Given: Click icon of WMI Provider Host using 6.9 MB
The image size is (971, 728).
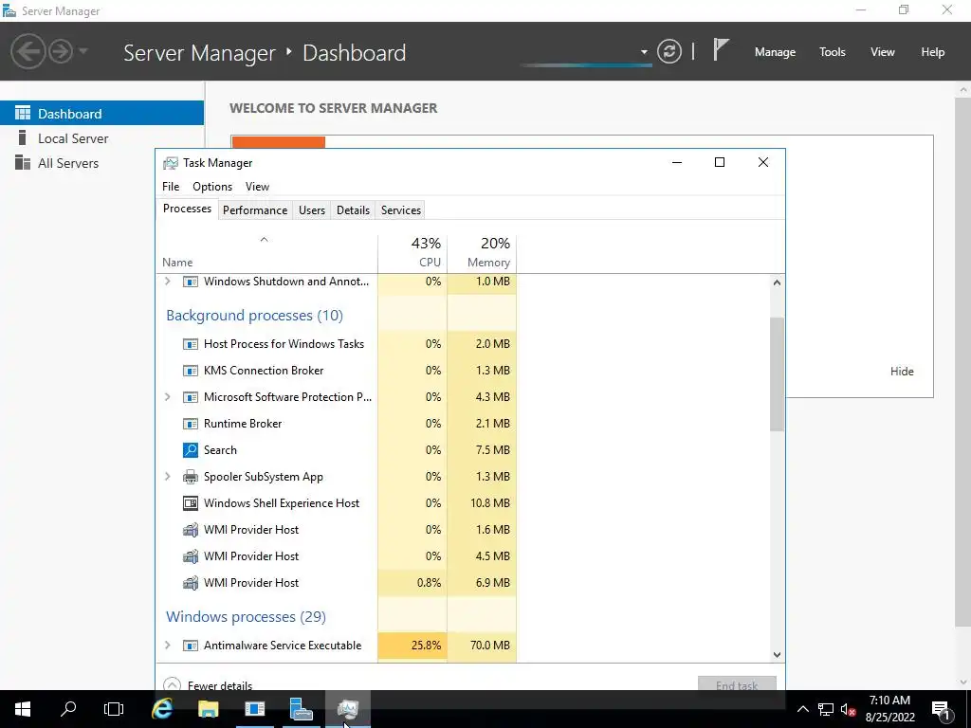Looking at the screenshot, I should [x=190, y=583].
